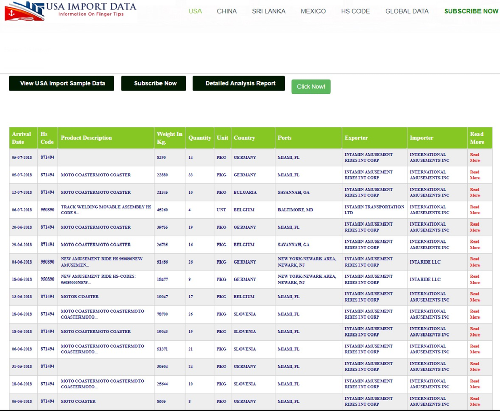This screenshot has width=500, height=411.
Task: Open the Detailed Analysis Report button
Action: click(238, 83)
